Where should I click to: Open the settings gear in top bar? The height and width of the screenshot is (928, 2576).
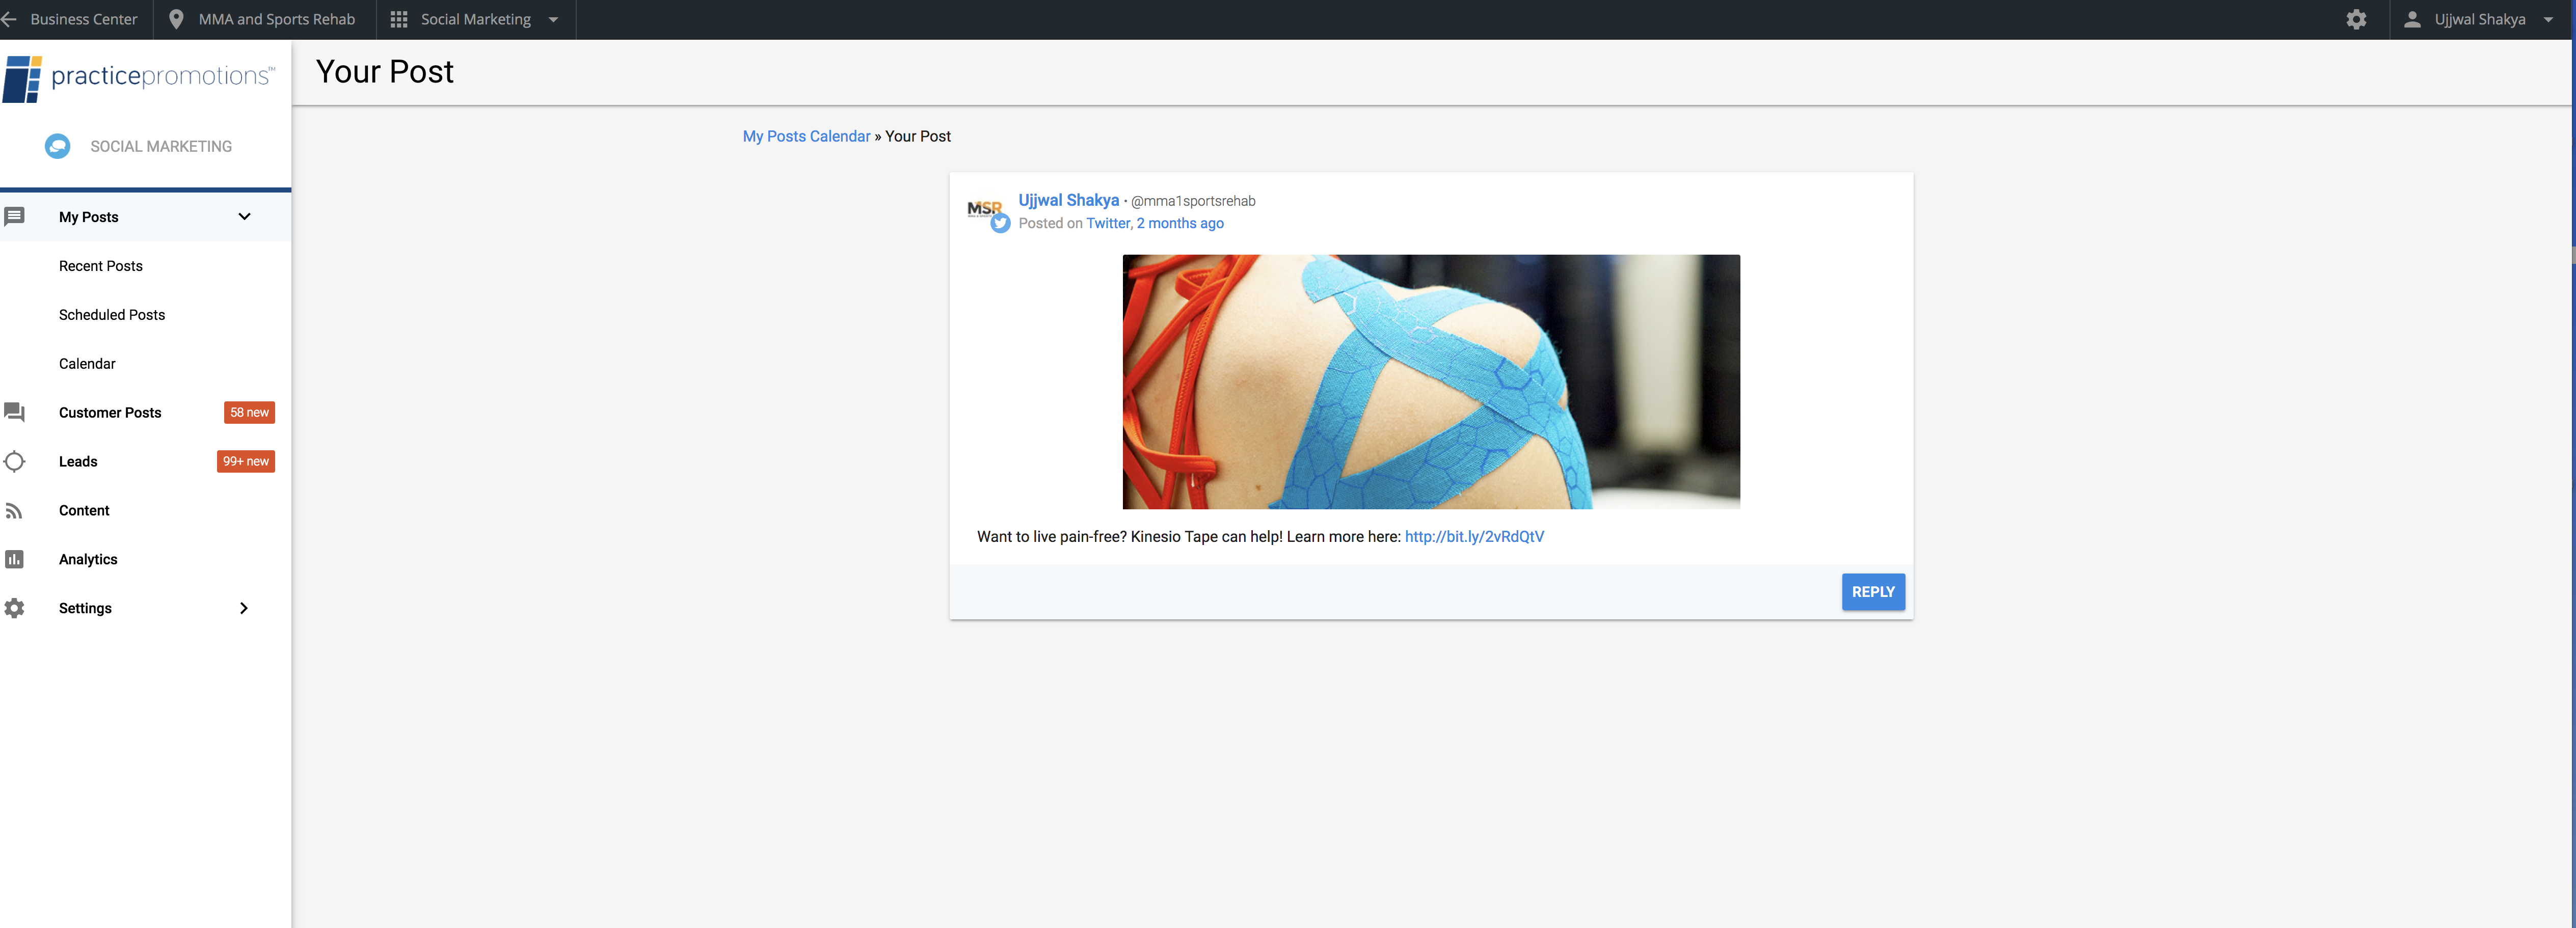[x=2356, y=19]
